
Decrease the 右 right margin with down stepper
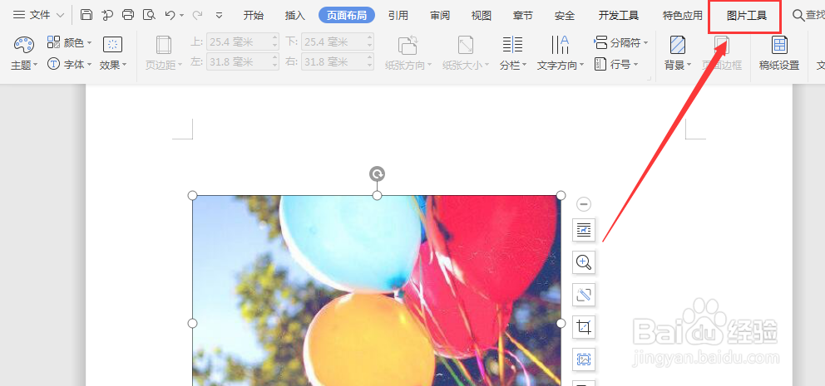click(370, 66)
